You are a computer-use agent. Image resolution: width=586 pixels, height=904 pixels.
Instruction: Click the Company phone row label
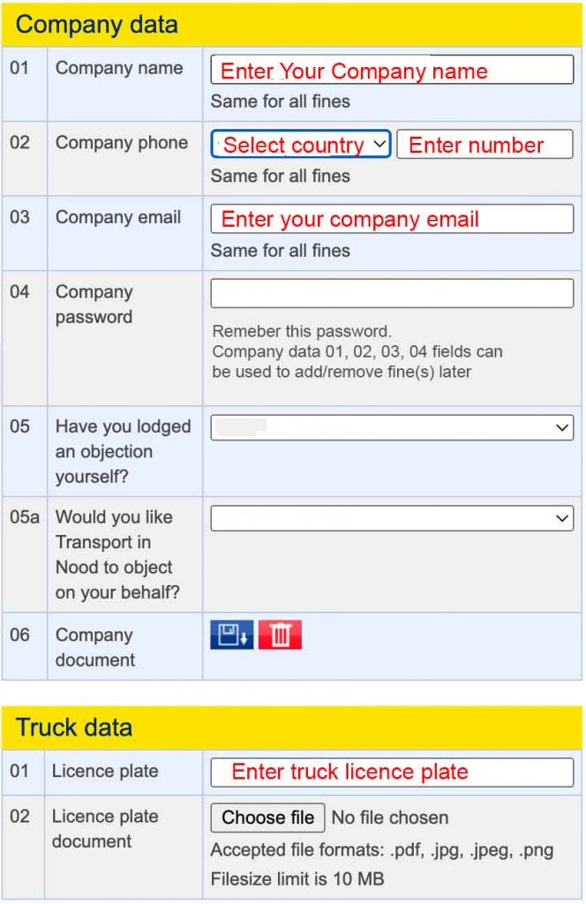point(120,143)
